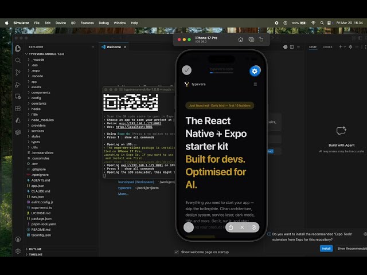Screen dimensions: 367x275
Task: Switch to CODEX tab in chat panel
Action: pos(327,47)
